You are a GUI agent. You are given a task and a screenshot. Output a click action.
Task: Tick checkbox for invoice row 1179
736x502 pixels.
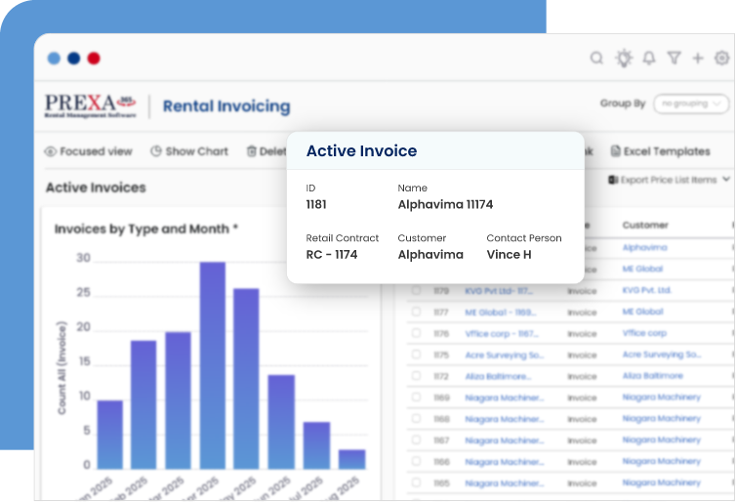click(416, 290)
